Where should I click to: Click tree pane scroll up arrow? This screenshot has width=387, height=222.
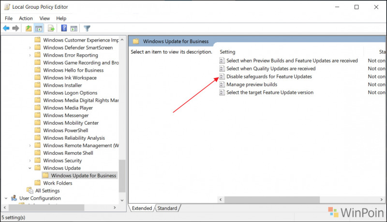tap(122, 40)
